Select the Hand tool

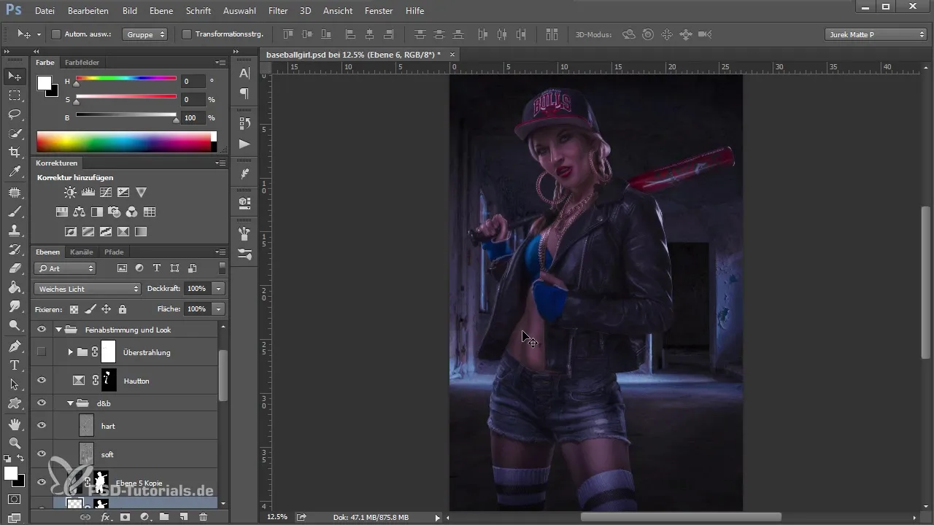[15, 424]
